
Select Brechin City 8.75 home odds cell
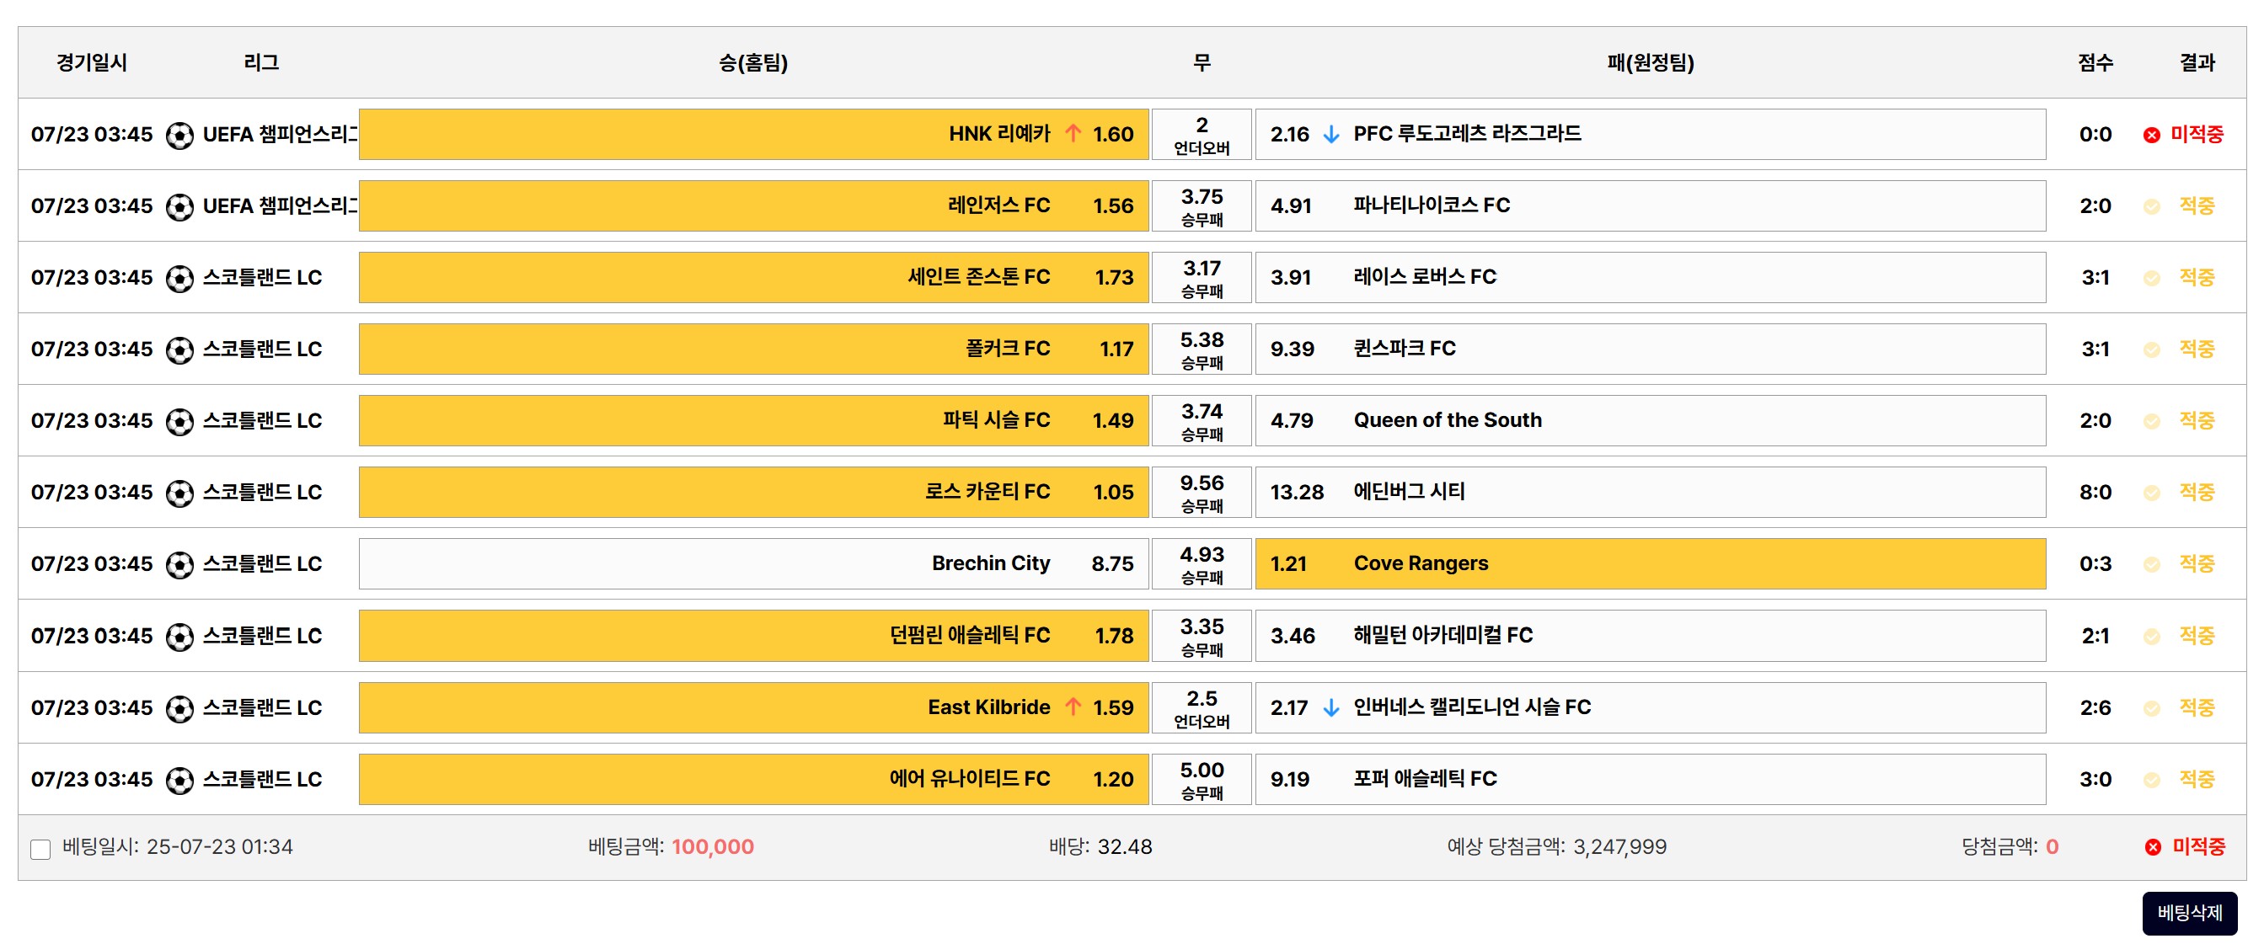(753, 563)
